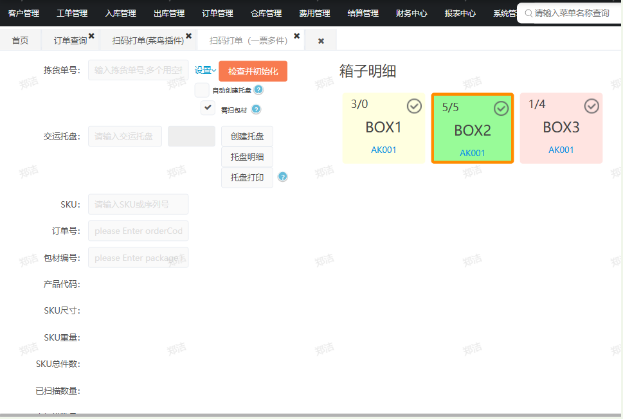Click the 5/5 count on BOX2

(x=450, y=107)
